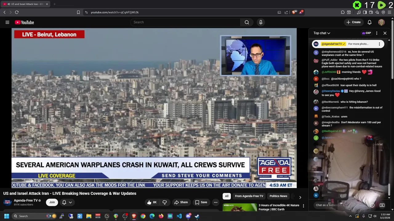The width and height of the screenshot is (394, 221).
Task: Open the pinned AgendaFreeTV message options
Action: [x=379, y=44]
